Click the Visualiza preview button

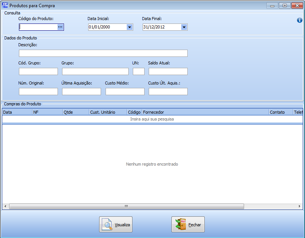116,225
